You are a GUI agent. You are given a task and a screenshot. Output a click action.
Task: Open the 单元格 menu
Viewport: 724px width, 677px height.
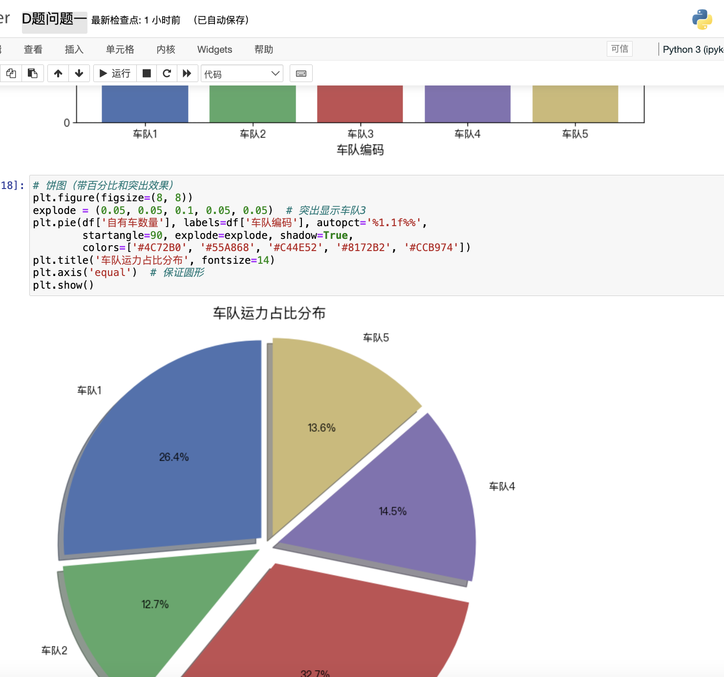[x=120, y=49]
